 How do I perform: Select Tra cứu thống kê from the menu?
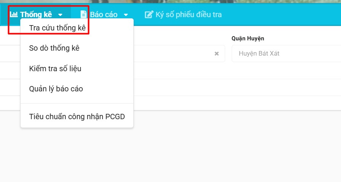(x=59, y=28)
